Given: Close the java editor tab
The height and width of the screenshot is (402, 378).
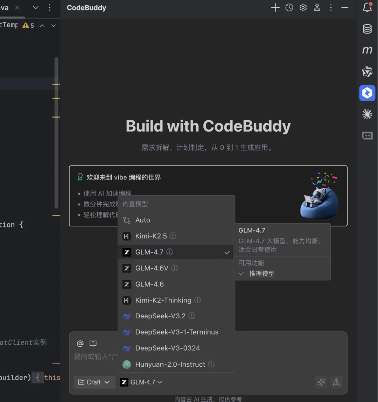Looking at the screenshot, I should [x=17, y=8].
